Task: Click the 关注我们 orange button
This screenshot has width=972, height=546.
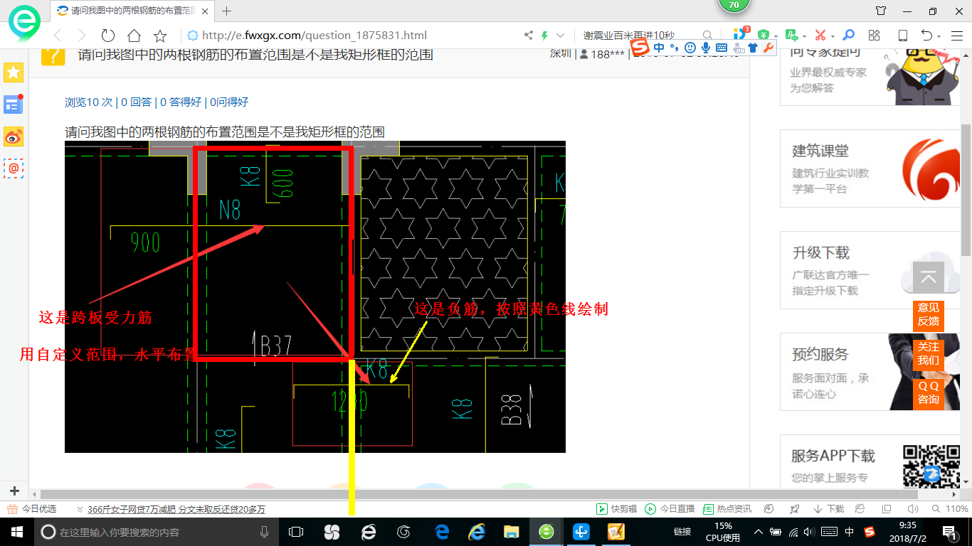Action: point(928,353)
